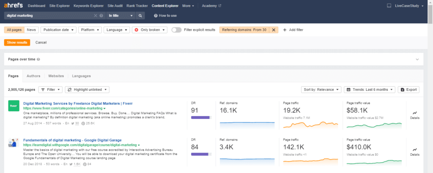
Task: Open Trends: Last 6 months dropdown
Action: (370, 89)
